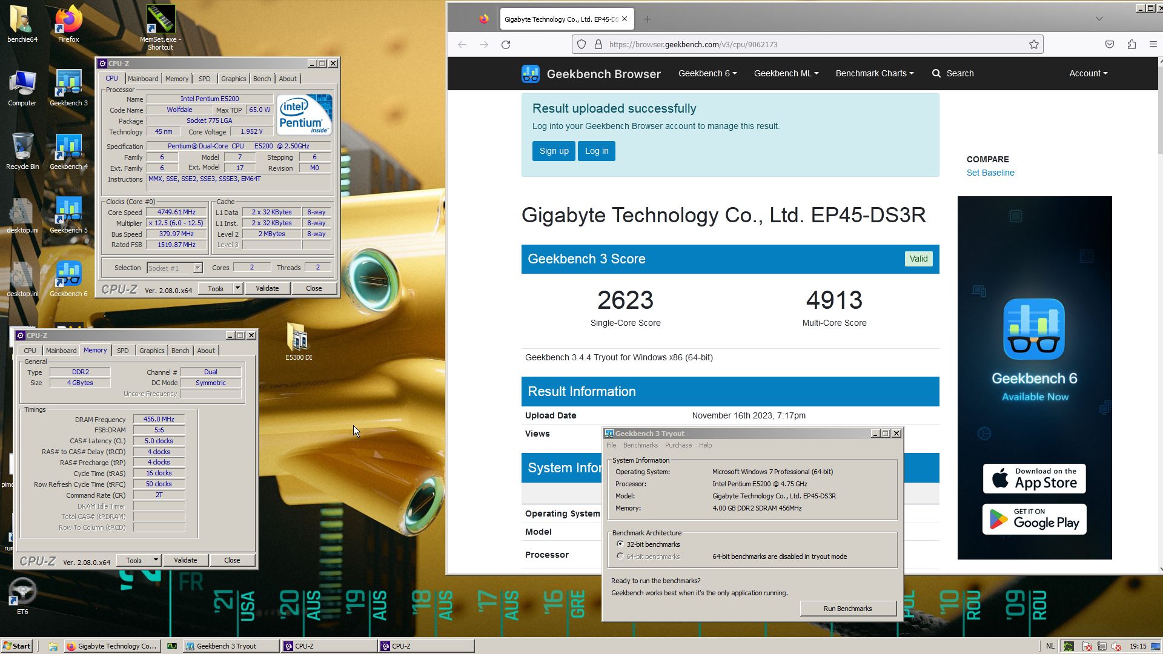
Task: Launch the Geekbench 5 desktop shortcut
Action: click(68, 216)
